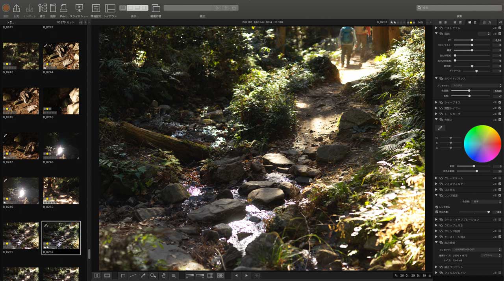504x281 pixels.
Task: Click the レイアウト layout icon
Action: [x=110, y=8]
